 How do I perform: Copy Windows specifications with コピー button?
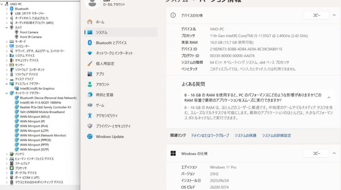coord(316,153)
